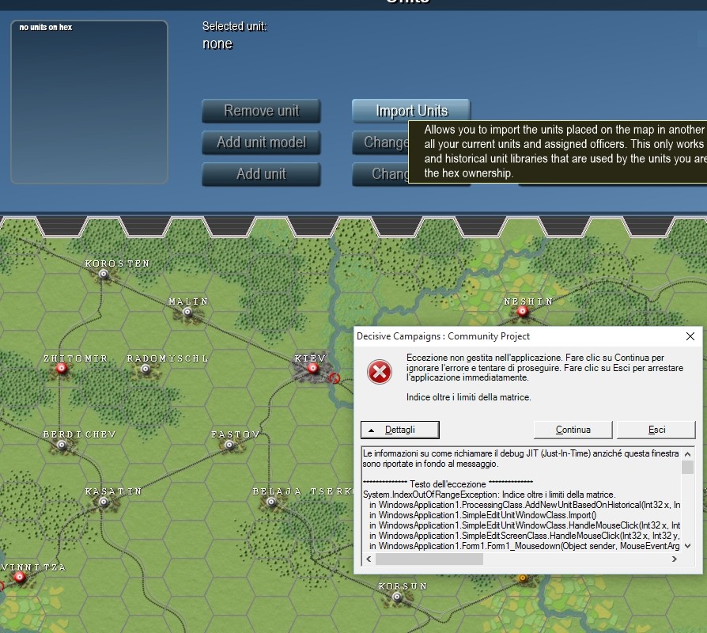Click the error dialog title bar text

pos(443,336)
